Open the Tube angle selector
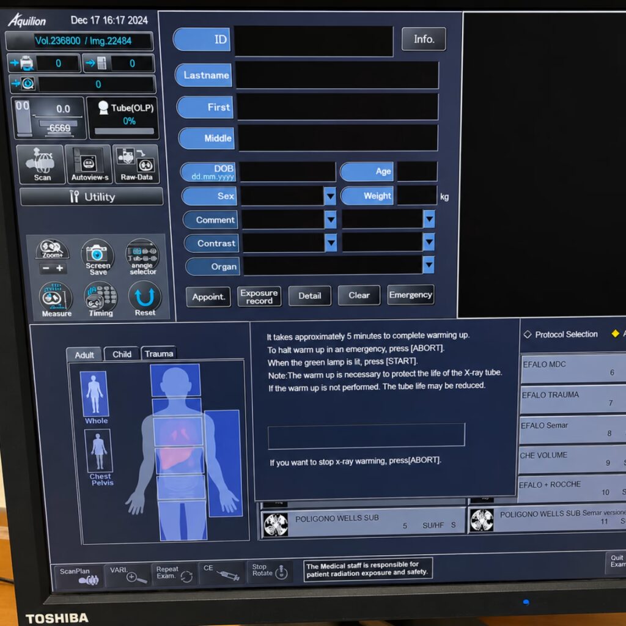 (x=142, y=257)
